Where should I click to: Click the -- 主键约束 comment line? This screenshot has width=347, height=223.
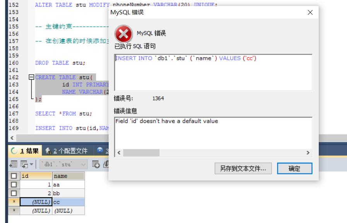tap(72, 27)
